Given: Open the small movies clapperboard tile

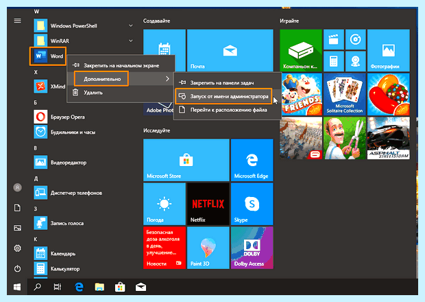Looking at the screenshot, I should (x=334, y=40).
